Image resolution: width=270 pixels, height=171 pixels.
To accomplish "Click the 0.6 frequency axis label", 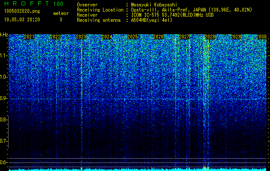I will coord(3,162).
